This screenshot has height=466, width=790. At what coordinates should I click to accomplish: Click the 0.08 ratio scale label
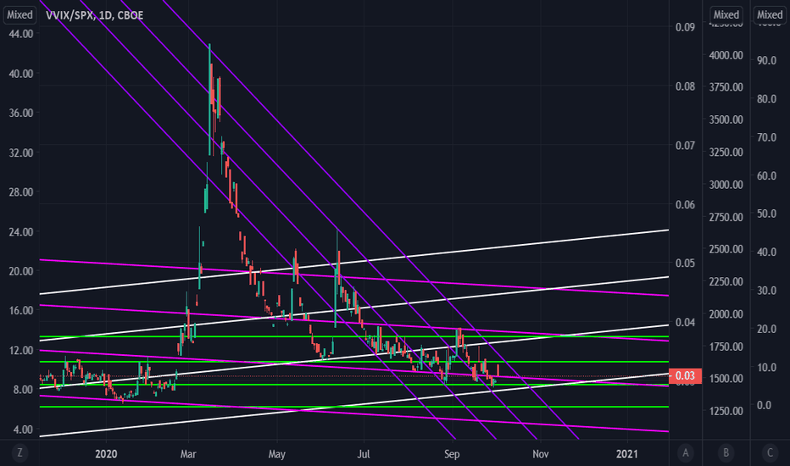(685, 86)
